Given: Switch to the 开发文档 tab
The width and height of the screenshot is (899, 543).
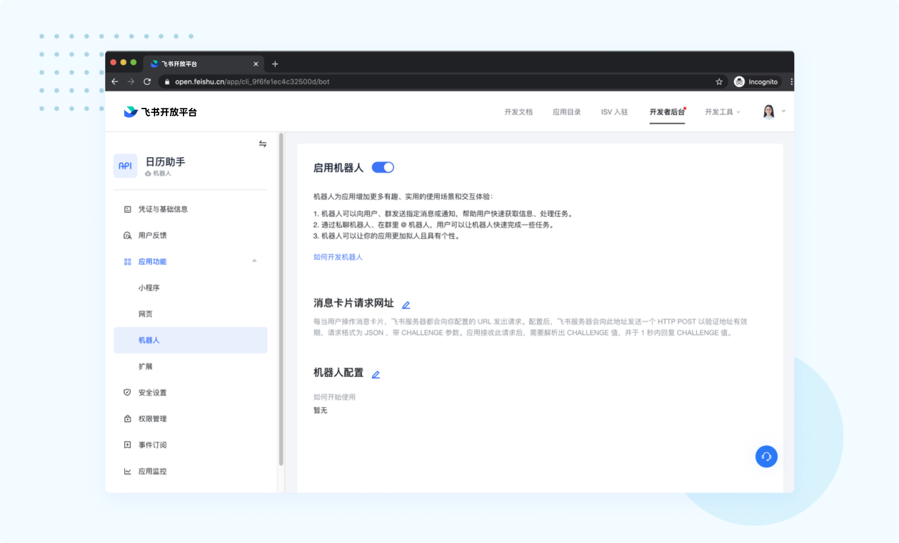Looking at the screenshot, I should [x=519, y=112].
